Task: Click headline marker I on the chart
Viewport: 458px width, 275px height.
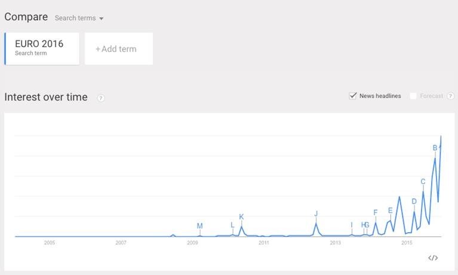Action: (352, 224)
